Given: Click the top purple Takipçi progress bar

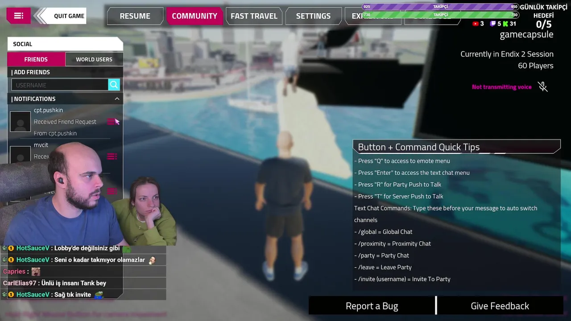Looking at the screenshot, I should click(x=440, y=7).
